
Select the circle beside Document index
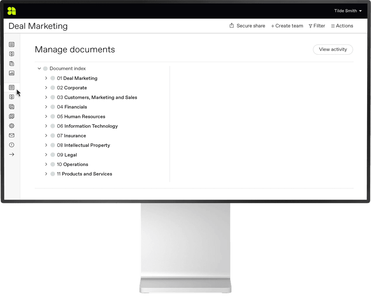coord(45,69)
